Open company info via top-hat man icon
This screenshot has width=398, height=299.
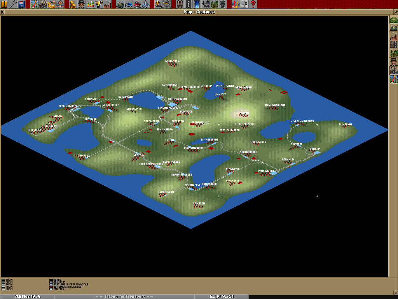tap(82, 4)
